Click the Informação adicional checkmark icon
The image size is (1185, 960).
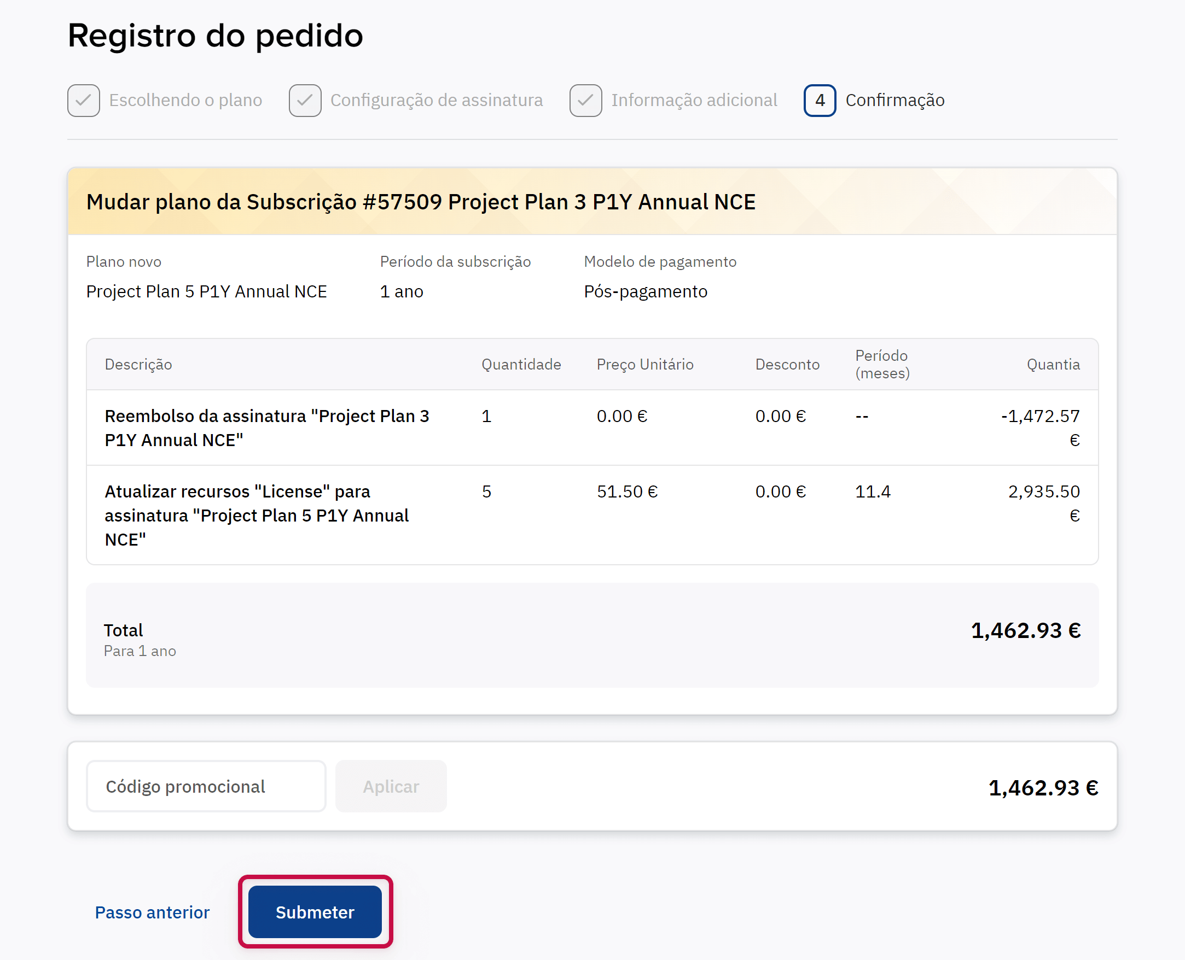point(585,100)
